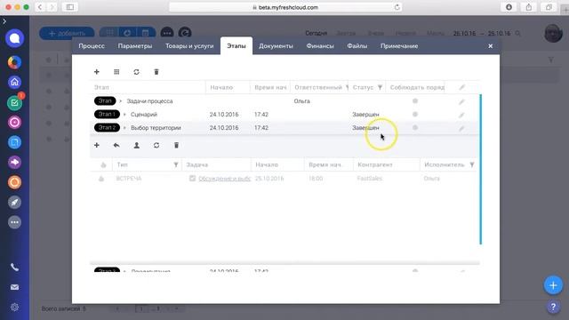The width and height of the screenshot is (569, 320).
Task: Edit the Сценарий stage pencil
Action: point(461,115)
